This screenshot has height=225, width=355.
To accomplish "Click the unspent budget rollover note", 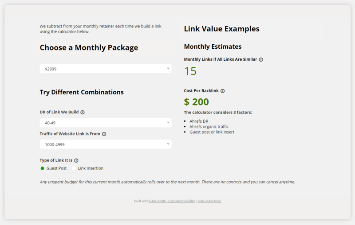I will (x=168, y=182).
